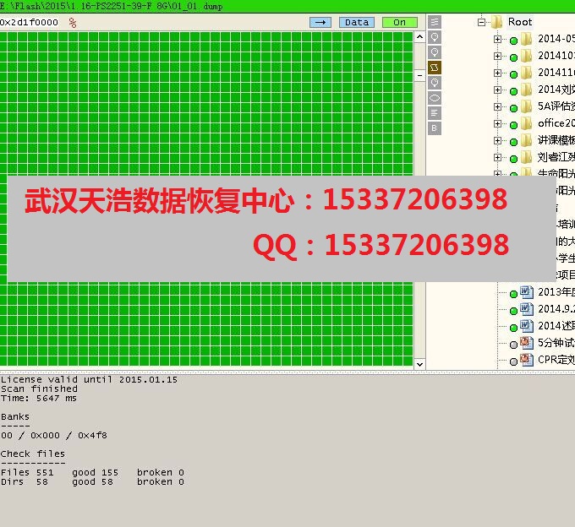Image resolution: width=575 pixels, height=527 pixels.
Task: Click green status dot next to office20 folder
Action: point(513,124)
